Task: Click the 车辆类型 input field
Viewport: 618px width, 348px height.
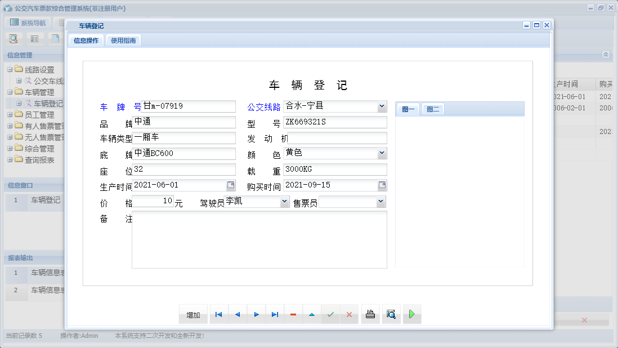Action: (x=183, y=138)
